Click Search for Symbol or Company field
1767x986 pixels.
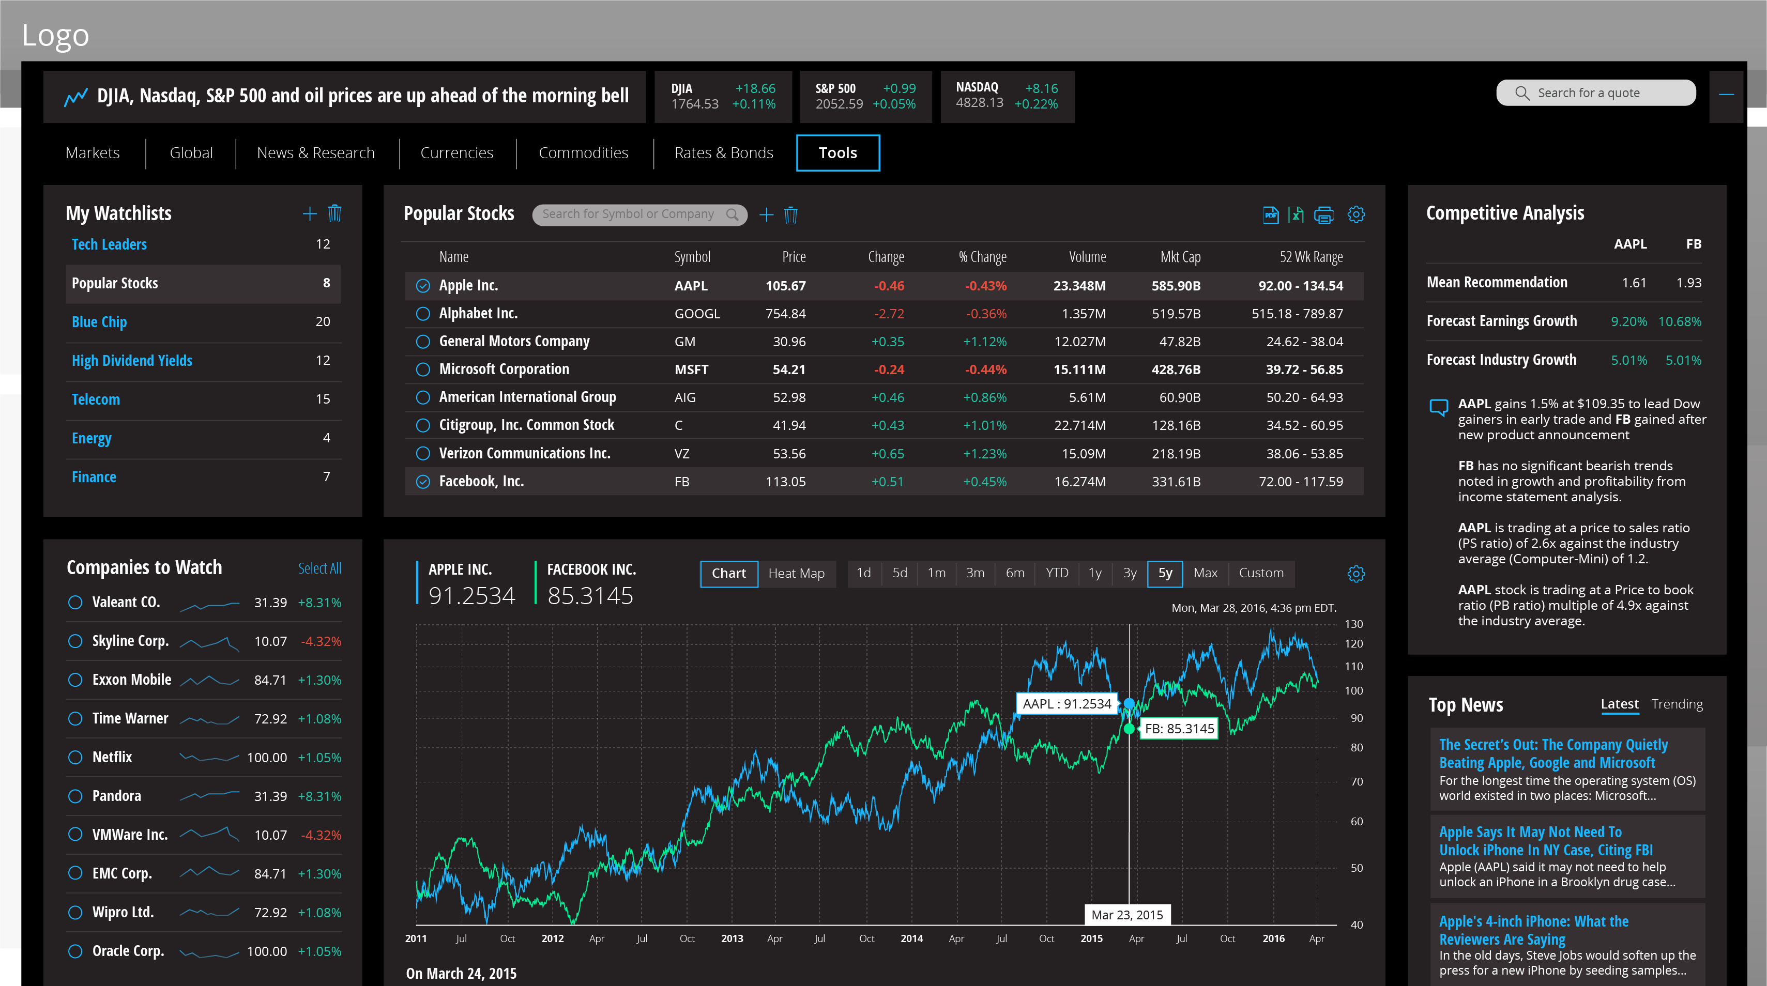[639, 214]
